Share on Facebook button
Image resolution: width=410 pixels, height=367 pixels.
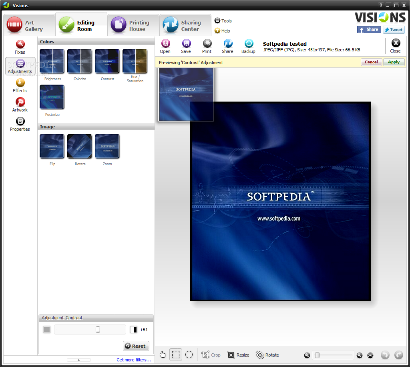click(x=369, y=30)
